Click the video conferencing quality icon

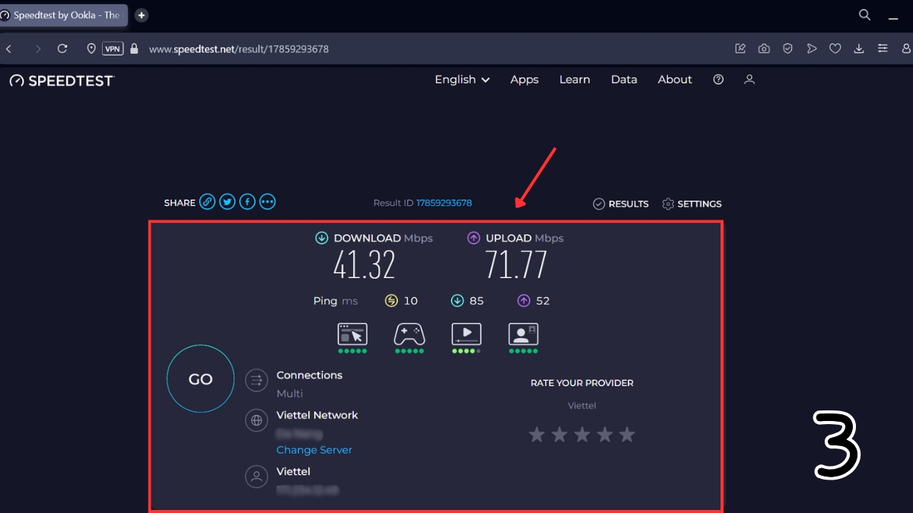click(x=523, y=334)
